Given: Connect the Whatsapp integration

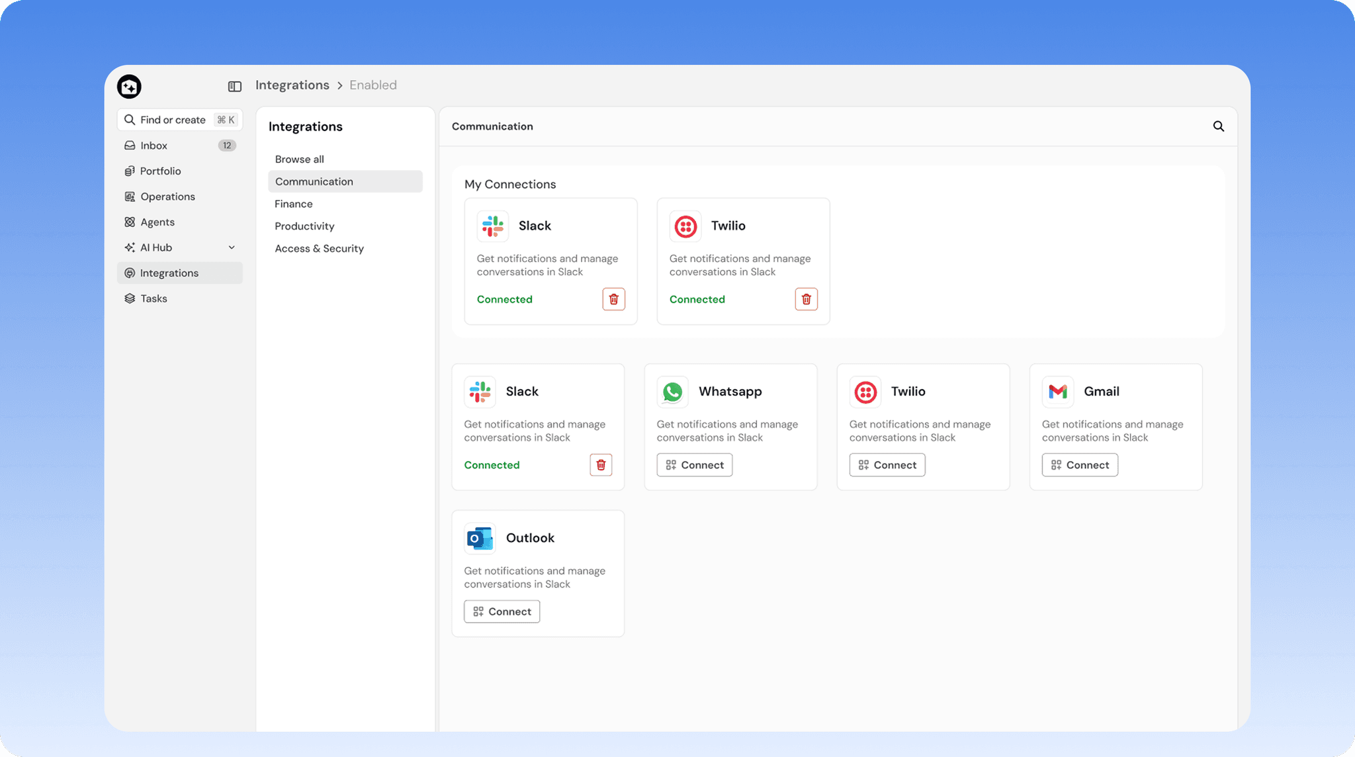Looking at the screenshot, I should click(x=694, y=465).
